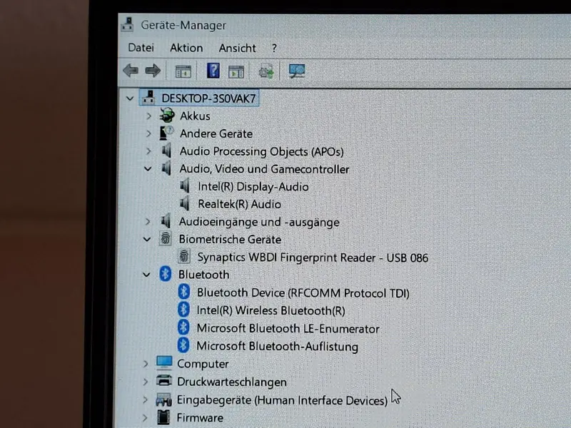Expand Audio Processing Objects (APOs)

tap(148, 151)
